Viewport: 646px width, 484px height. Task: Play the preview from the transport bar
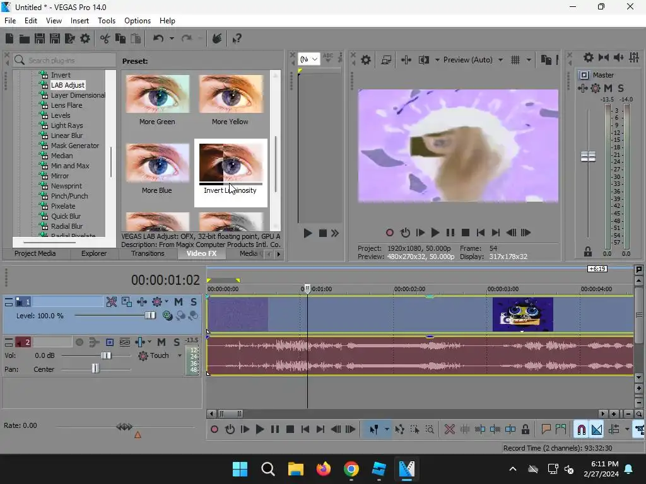(435, 233)
